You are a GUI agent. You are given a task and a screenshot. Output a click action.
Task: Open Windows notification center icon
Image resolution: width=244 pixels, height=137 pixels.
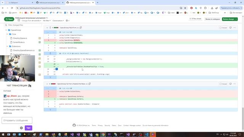click(240, 134)
